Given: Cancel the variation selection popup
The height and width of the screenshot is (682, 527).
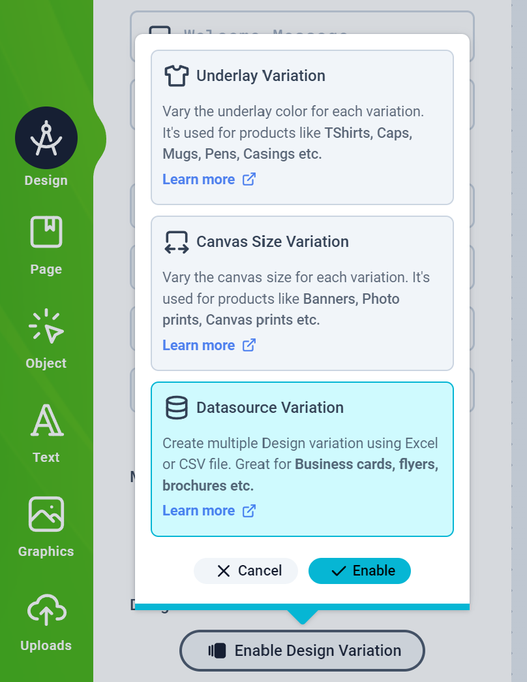Looking at the screenshot, I should [246, 571].
